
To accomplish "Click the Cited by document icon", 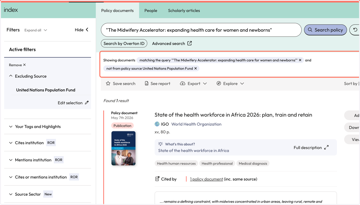I will click(157, 179).
